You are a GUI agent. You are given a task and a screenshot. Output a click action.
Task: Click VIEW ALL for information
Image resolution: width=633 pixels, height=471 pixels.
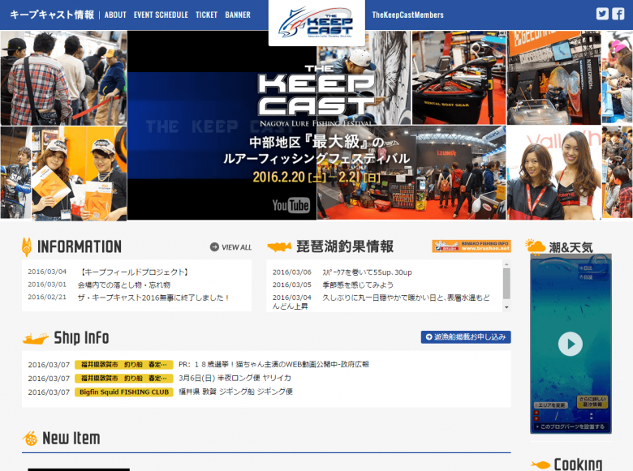tap(231, 247)
